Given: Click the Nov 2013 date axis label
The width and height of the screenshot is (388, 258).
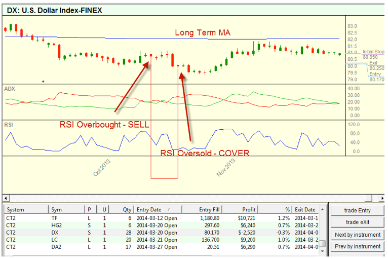Looking at the screenshot, I should tap(226, 168).
